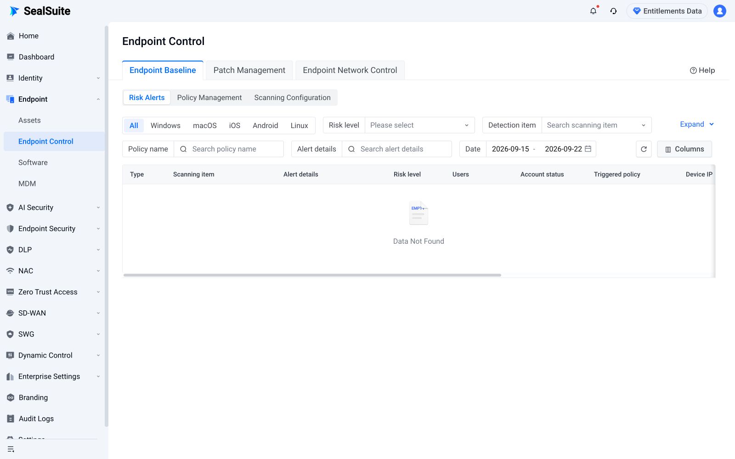Image resolution: width=735 pixels, height=459 pixels.
Task: Expand additional filters with Expand link
Action: click(697, 124)
